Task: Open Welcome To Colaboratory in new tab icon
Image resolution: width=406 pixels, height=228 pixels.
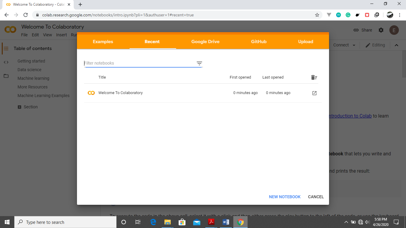Action: (314, 93)
